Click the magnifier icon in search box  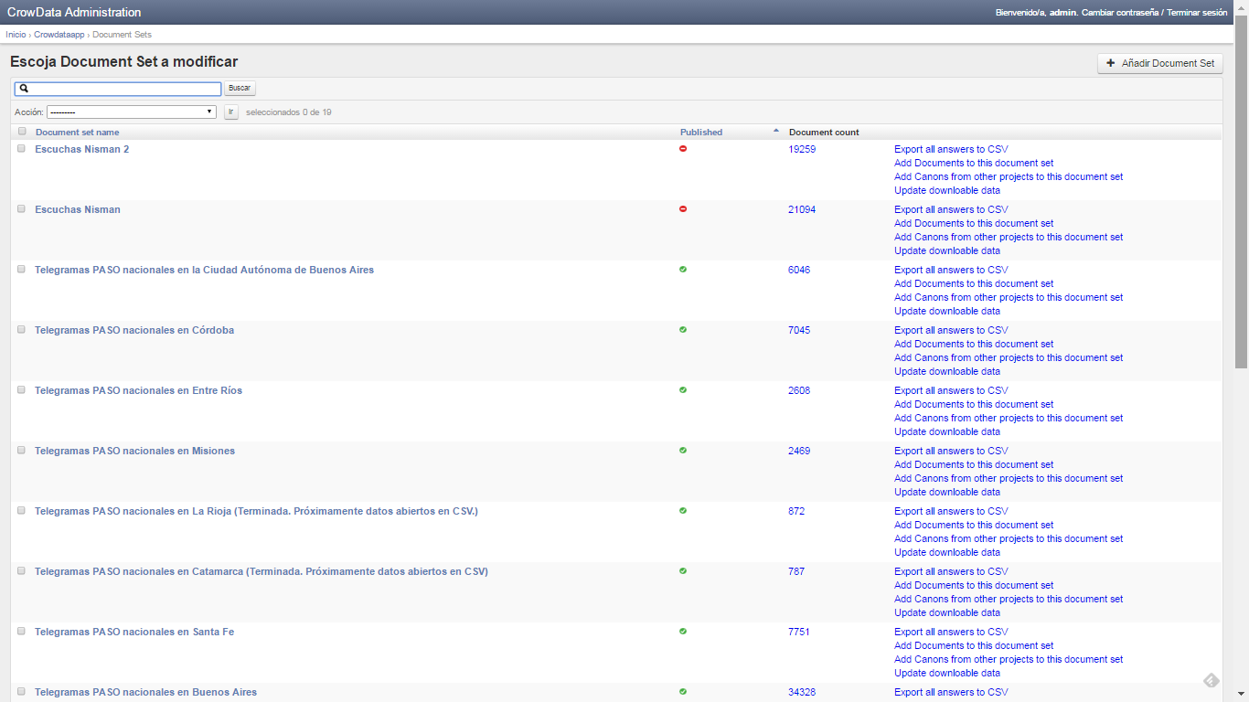[25, 89]
